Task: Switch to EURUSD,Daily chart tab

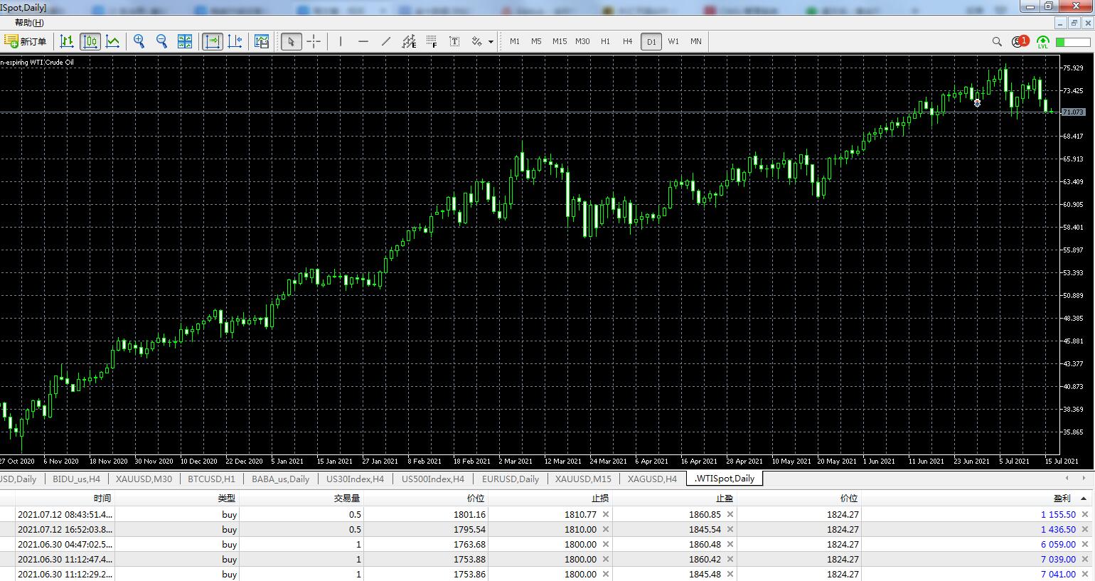Action: pos(511,479)
